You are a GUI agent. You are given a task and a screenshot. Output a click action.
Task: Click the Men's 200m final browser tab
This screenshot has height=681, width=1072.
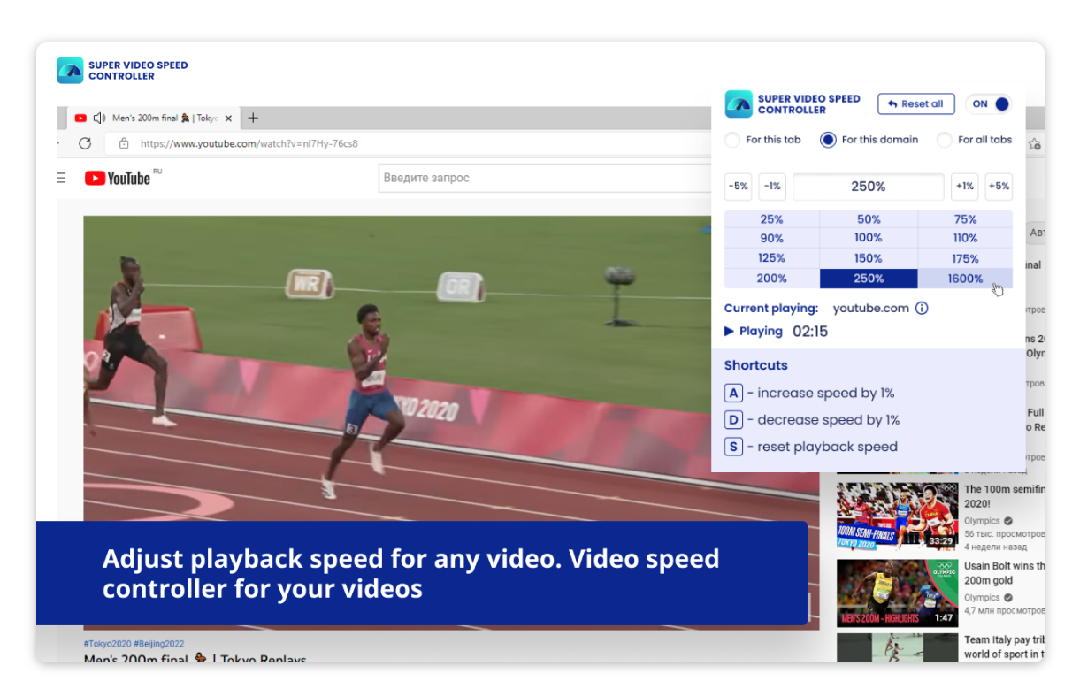(x=156, y=118)
